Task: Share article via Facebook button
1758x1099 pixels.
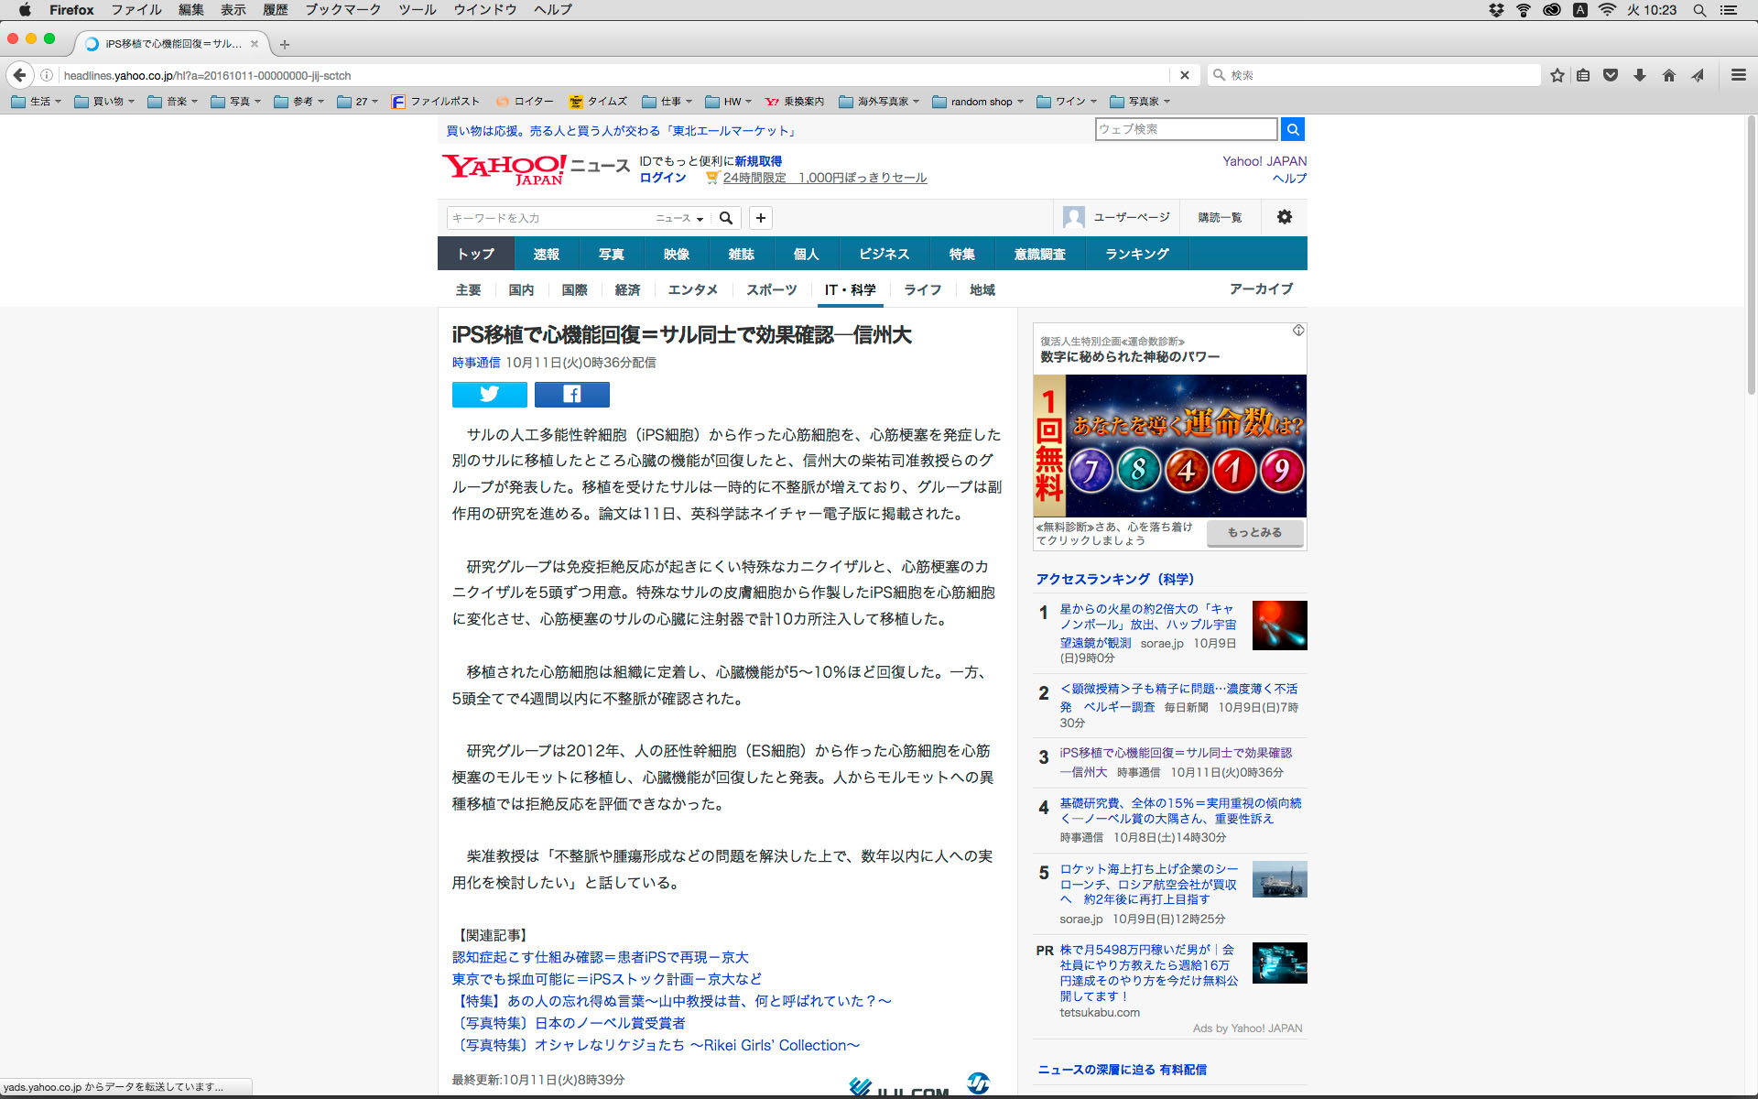Action: [x=571, y=394]
